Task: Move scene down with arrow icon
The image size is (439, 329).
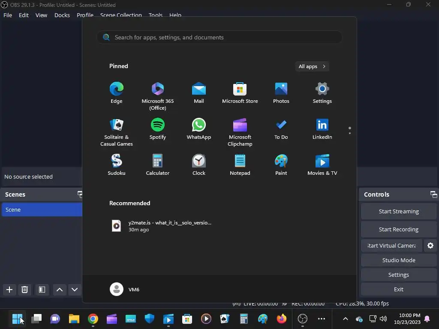Action: coord(75,290)
